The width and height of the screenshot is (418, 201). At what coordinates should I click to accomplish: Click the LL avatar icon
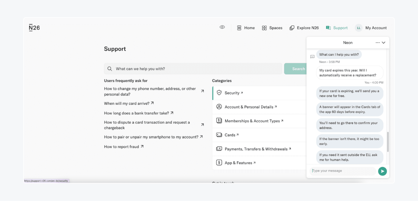pyautogui.click(x=359, y=28)
